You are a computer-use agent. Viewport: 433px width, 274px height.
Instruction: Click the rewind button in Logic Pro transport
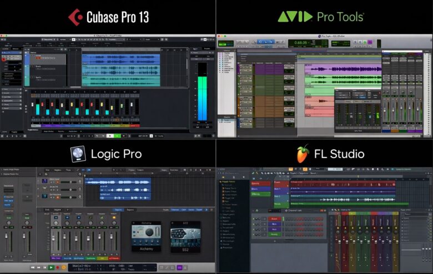(x=32, y=267)
